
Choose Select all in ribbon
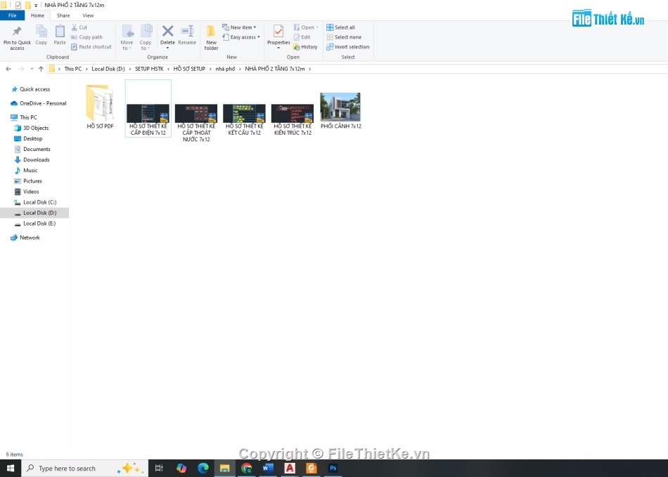[x=341, y=27]
